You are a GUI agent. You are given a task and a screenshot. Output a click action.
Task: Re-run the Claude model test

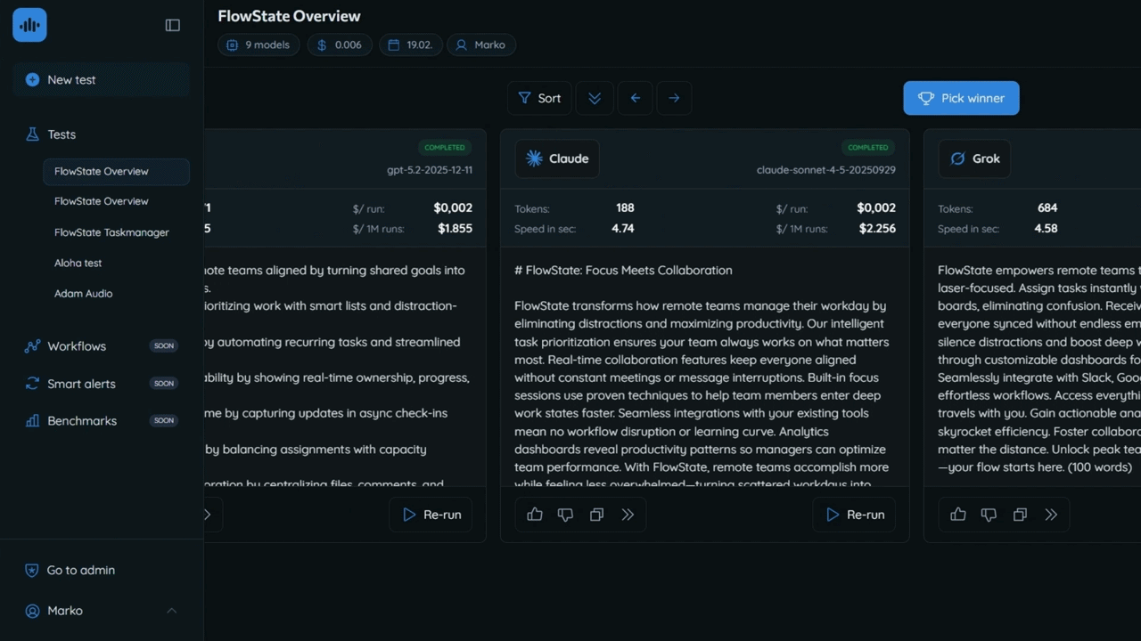click(x=854, y=515)
